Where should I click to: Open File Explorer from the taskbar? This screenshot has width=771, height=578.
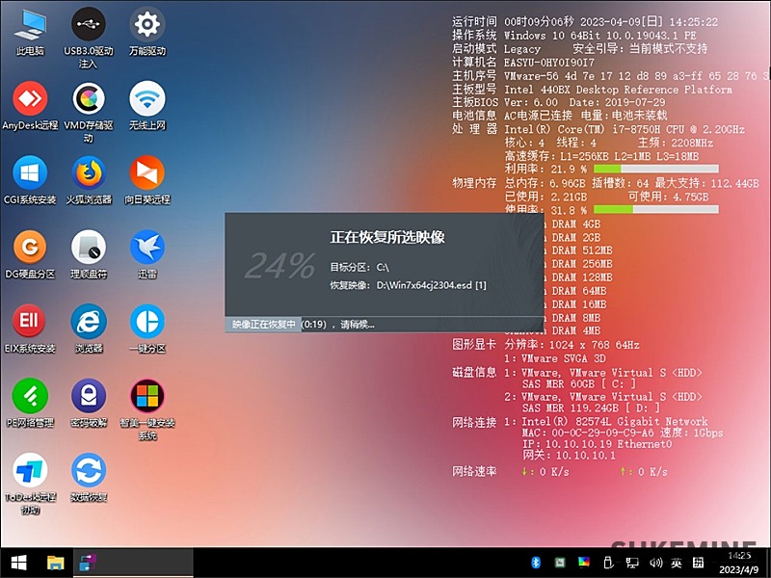(56, 562)
